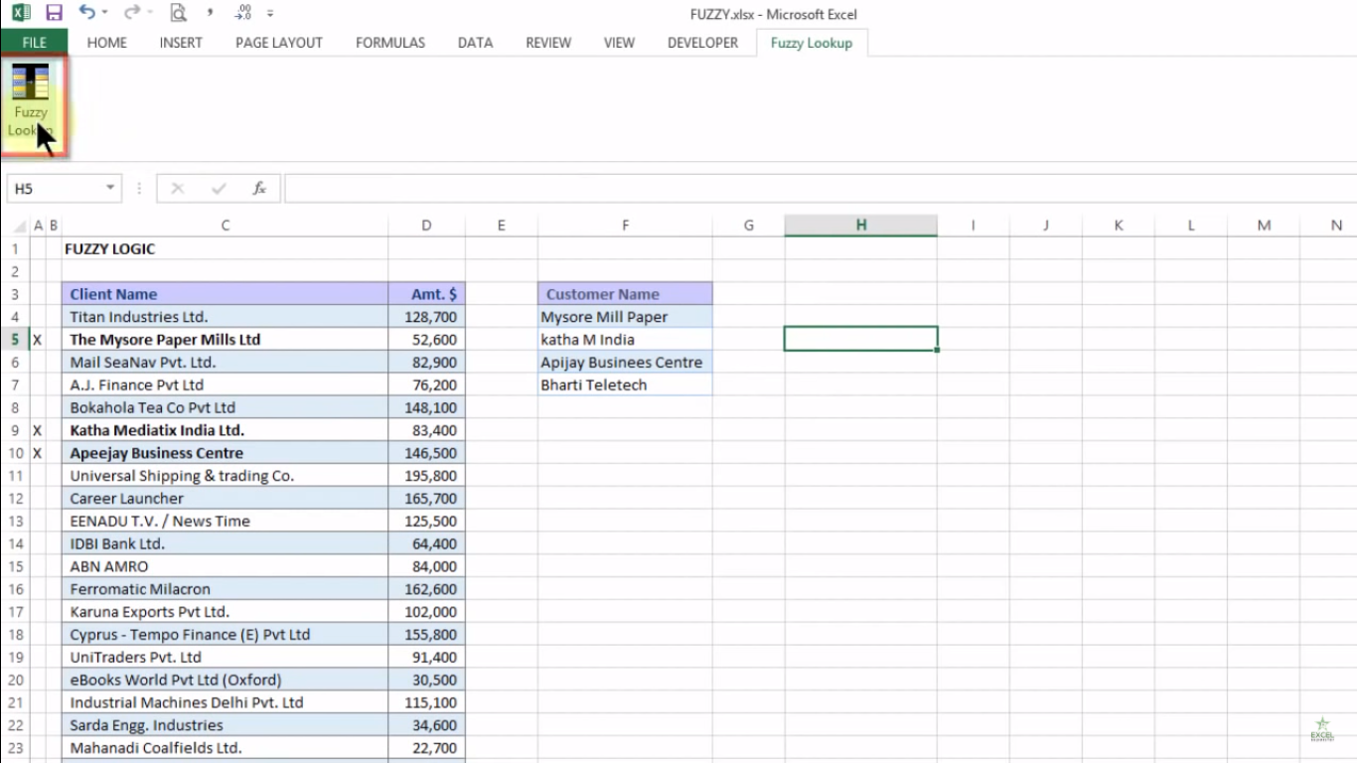Screen dimensions: 1357x763
Task: Switch to the VIEW ribbon tab
Action: (x=619, y=43)
